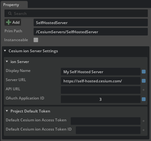Reset Display Name via blue square indicator
This screenshot has height=141, width=151.
(144, 72)
